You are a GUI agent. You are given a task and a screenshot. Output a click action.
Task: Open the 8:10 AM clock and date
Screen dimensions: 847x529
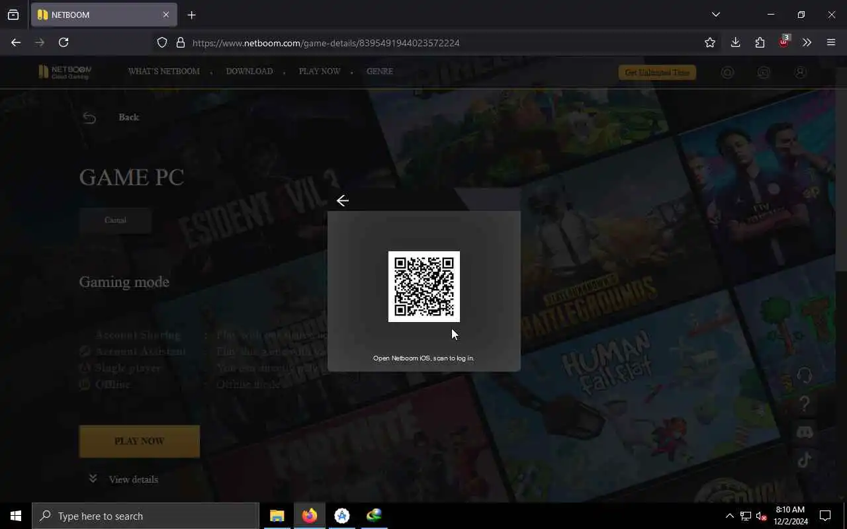click(790, 516)
